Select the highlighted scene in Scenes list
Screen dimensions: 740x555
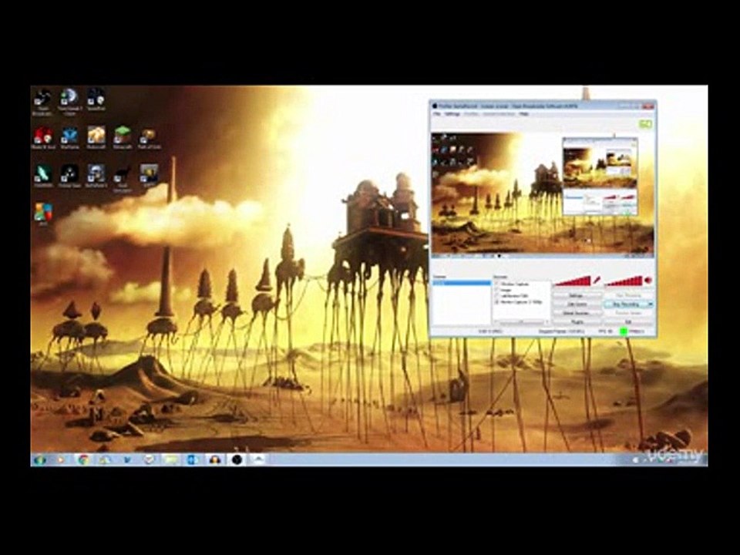tap(462, 283)
